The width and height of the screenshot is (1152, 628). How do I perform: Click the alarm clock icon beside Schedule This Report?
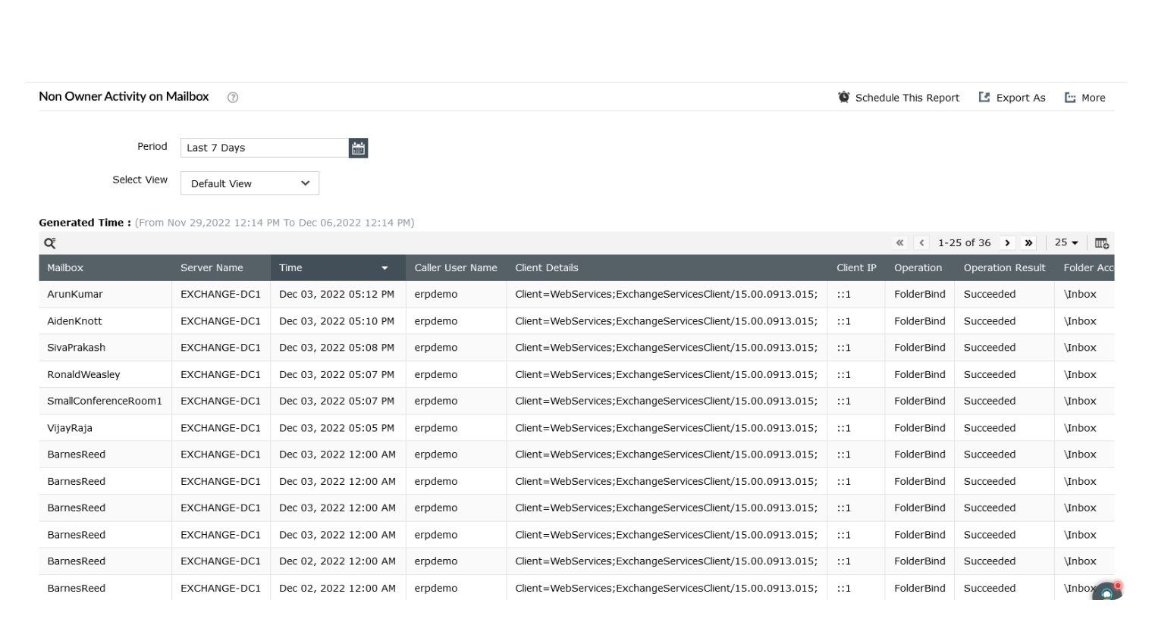click(843, 97)
